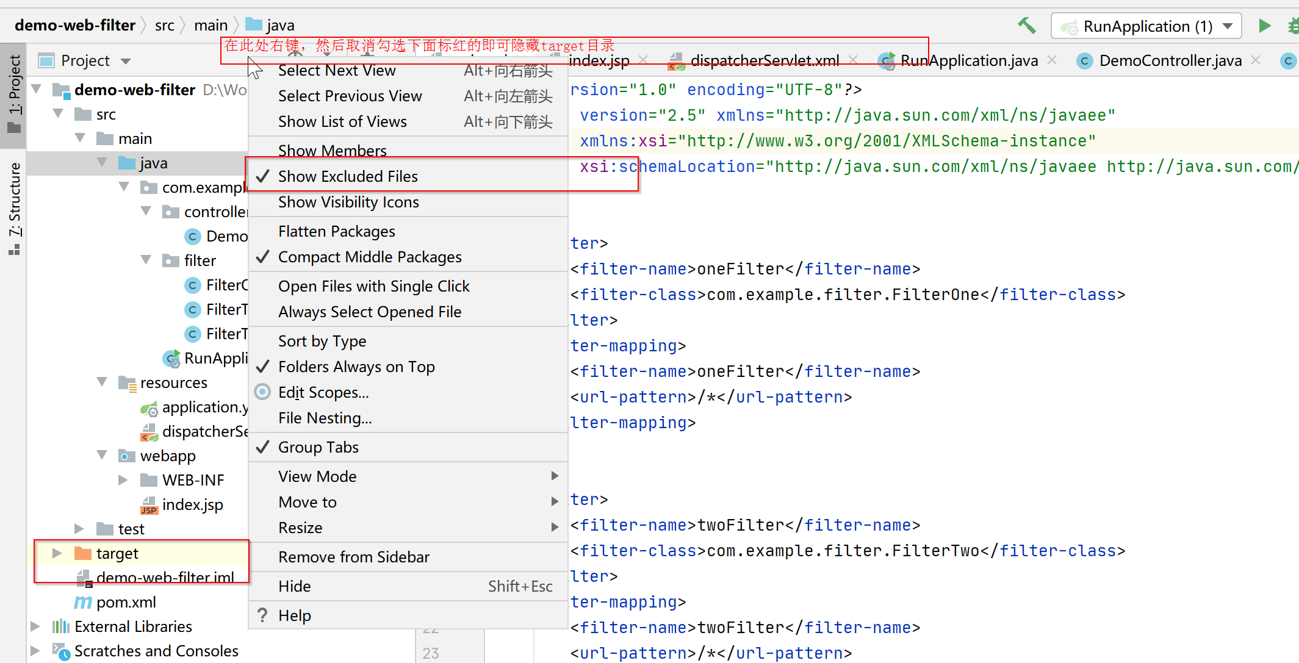The width and height of the screenshot is (1299, 663).
Task: Open the Z: Structure tool window button
Action: point(13,209)
